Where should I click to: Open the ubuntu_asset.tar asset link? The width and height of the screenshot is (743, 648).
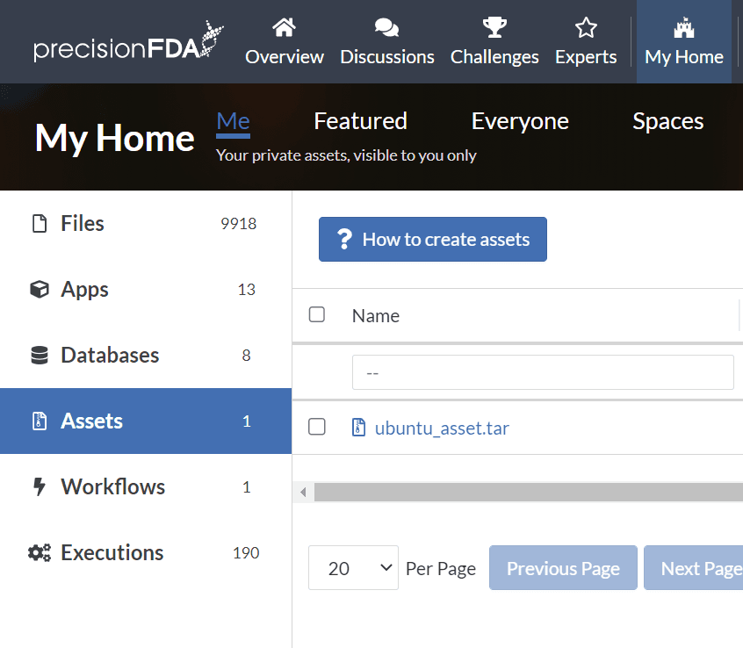442,428
